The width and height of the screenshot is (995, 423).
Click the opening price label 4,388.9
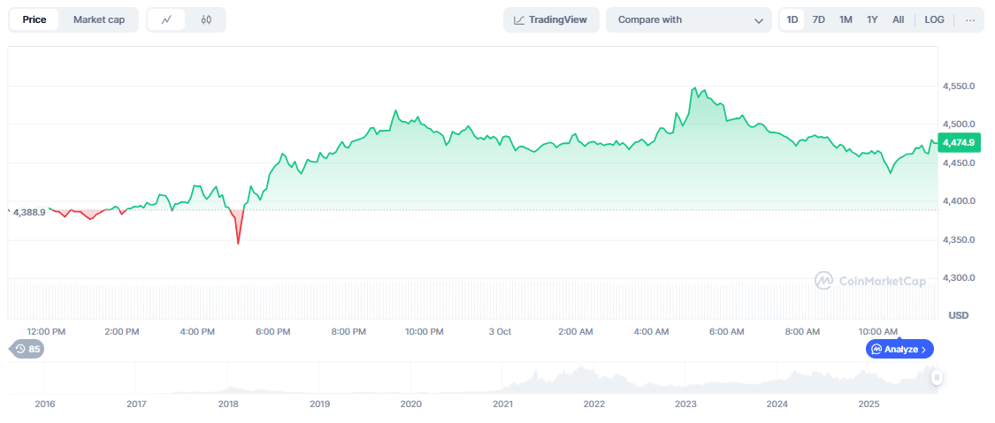pyautogui.click(x=29, y=212)
